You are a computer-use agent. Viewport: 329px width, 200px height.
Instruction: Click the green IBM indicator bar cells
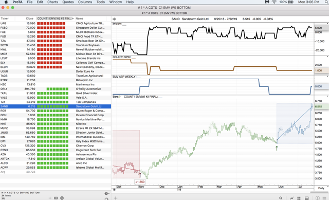click(52, 137)
